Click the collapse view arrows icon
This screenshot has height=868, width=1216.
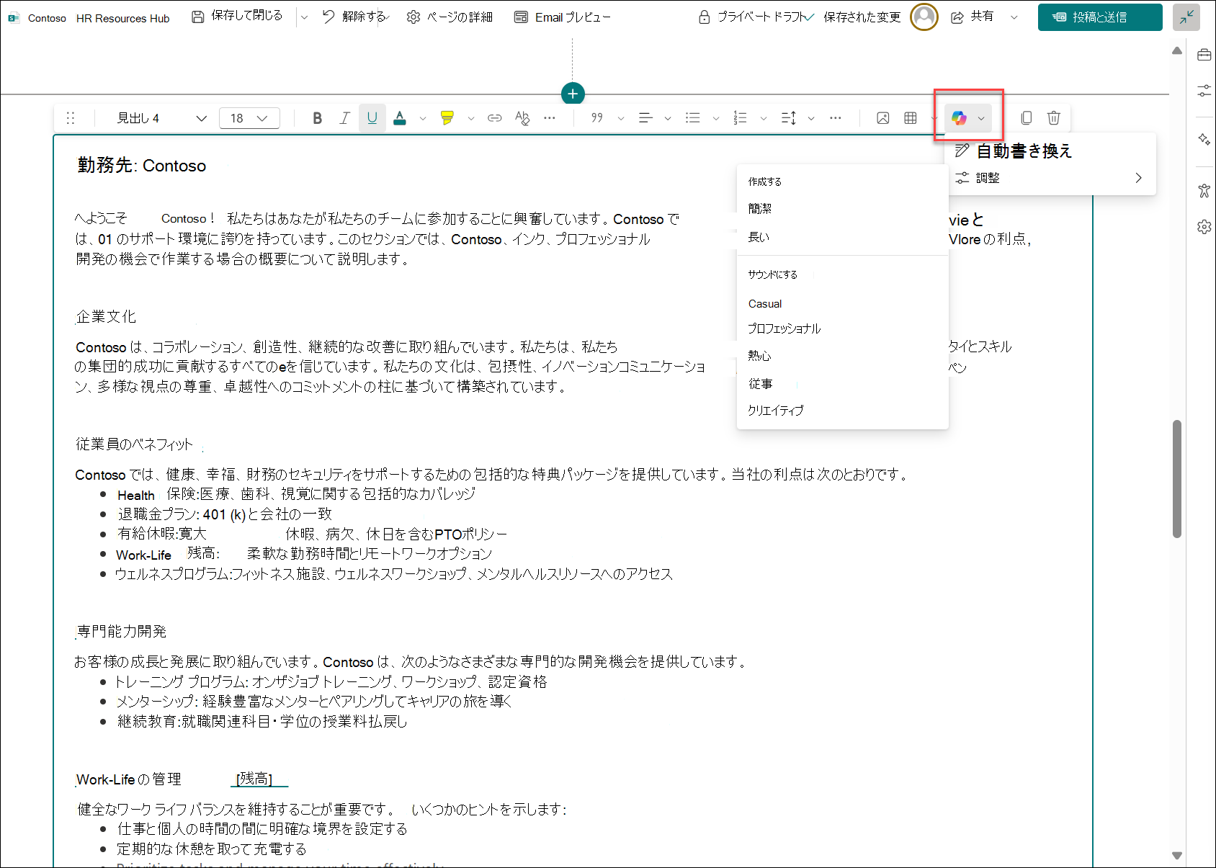click(1186, 17)
